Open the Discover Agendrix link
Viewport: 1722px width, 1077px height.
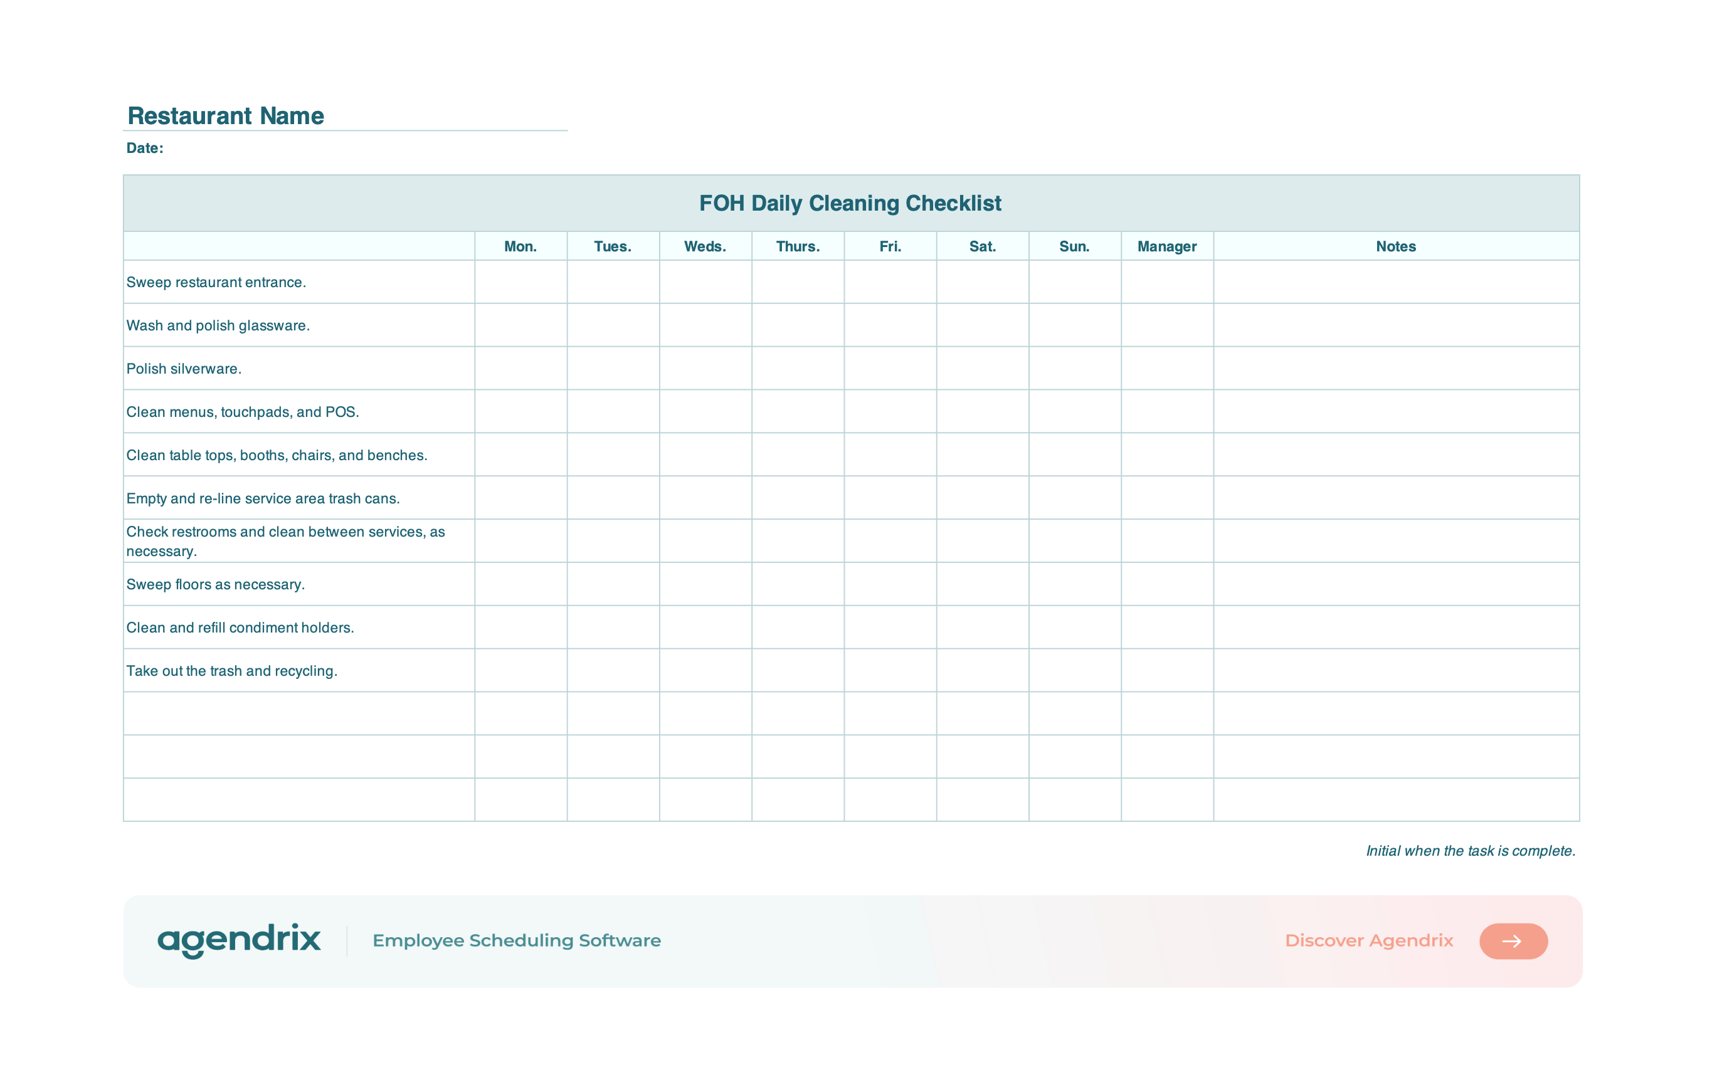point(1368,941)
